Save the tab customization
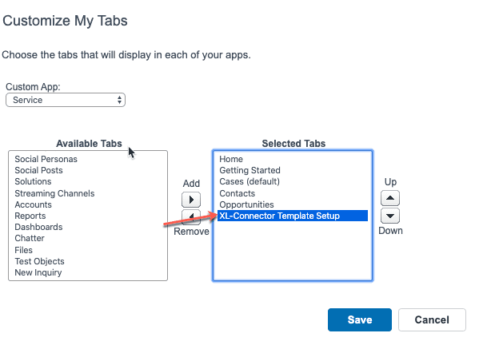 (360, 319)
